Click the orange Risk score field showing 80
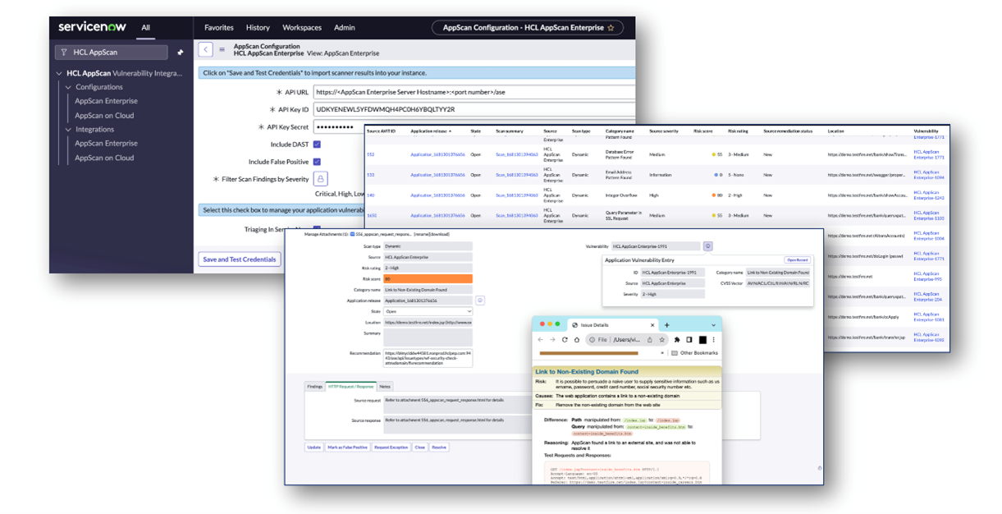1002x514 pixels. pos(428,279)
